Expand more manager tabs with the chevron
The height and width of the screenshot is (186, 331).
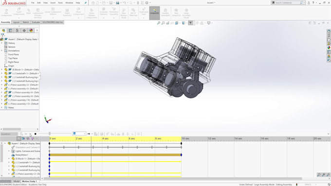(37, 30)
